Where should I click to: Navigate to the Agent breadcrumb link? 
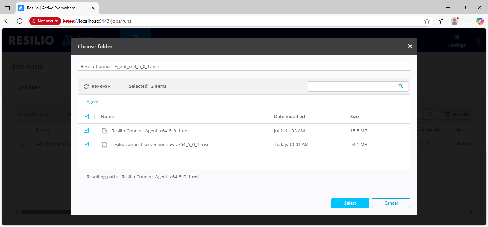(x=92, y=102)
